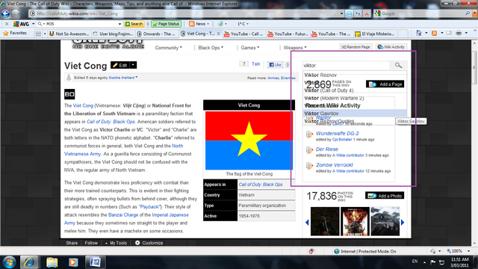Select Viktor Reznov search suggestion
The width and height of the screenshot is (478, 269).
(x=355, y=75)
